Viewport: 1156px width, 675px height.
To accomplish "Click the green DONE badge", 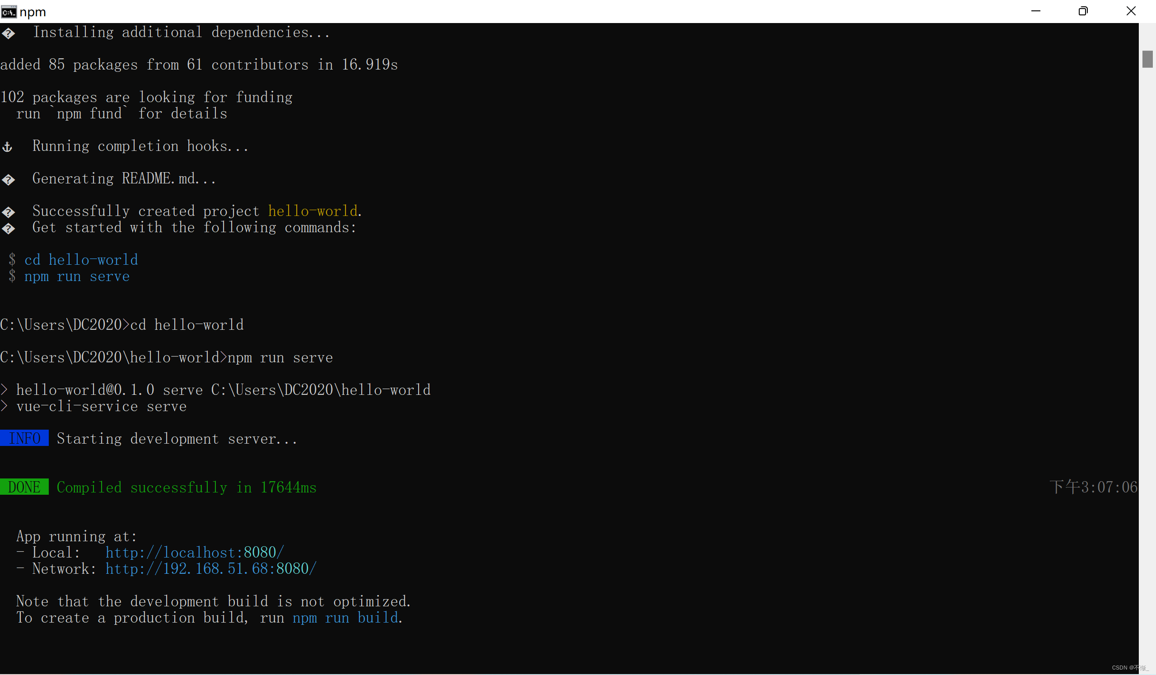I will pyautogui.click(x=24, y=487).
